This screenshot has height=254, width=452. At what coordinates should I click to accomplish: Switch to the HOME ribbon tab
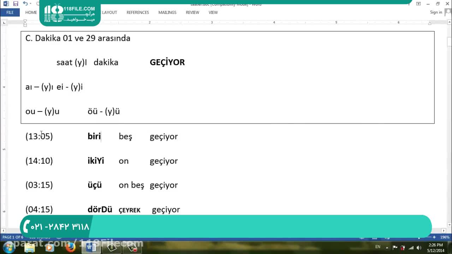(x=31, y=12)
